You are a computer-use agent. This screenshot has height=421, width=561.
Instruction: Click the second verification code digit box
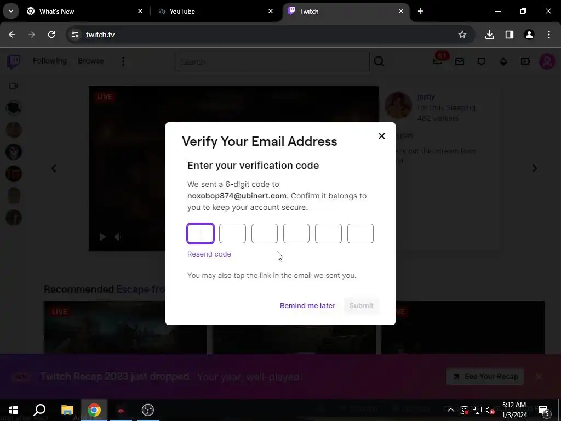pos(232,234)
